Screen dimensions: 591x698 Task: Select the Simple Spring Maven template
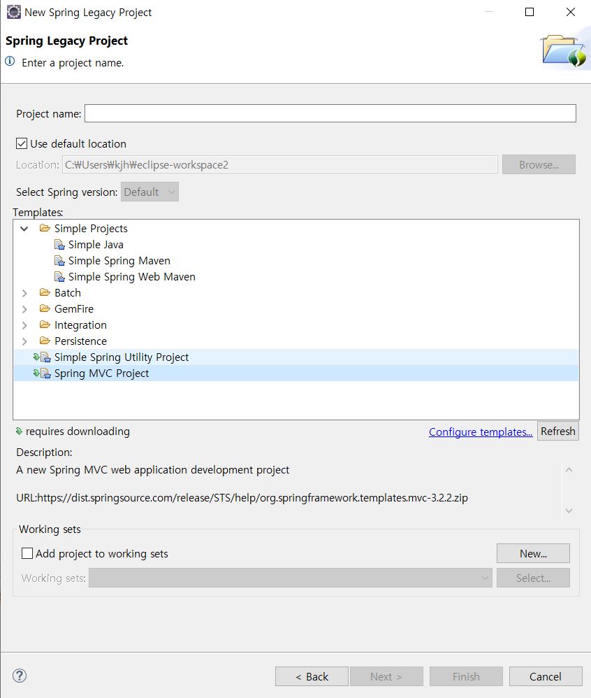coord(119,261)
